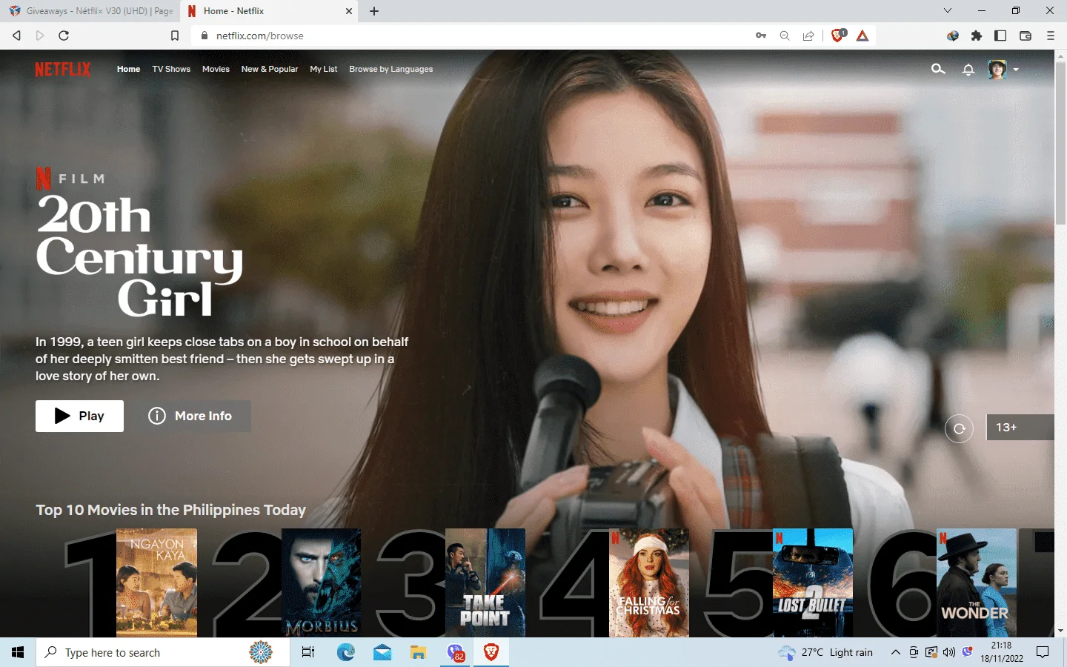Click the red Netflix logo

pyautogui.click(x=63, y=69)
